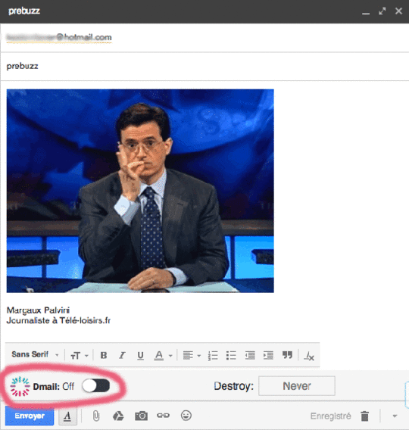Image resolution: width=409 pixels, height=430 pixels.
Task: Apply italic formatting to text
Action: click(122, 355)
